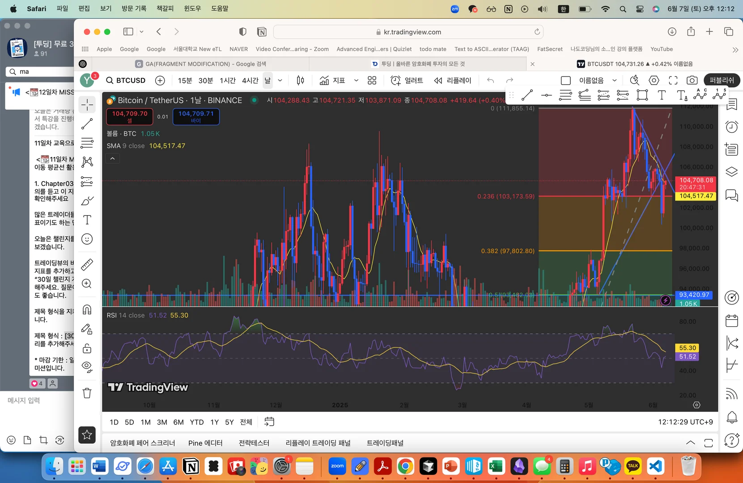Toggle lock all drawings
Image resolution: width=743 pixels, height=483 pixels.
pos(87,348)
